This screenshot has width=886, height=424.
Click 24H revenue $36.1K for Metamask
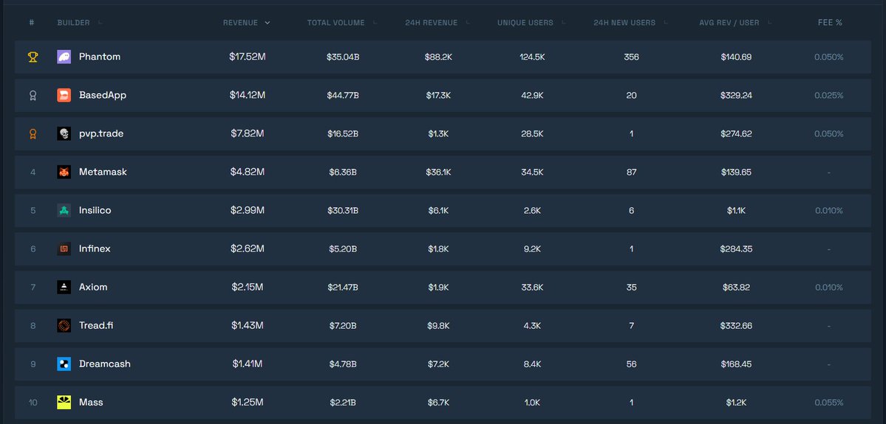pyautogui.click(x=438, y=172)
